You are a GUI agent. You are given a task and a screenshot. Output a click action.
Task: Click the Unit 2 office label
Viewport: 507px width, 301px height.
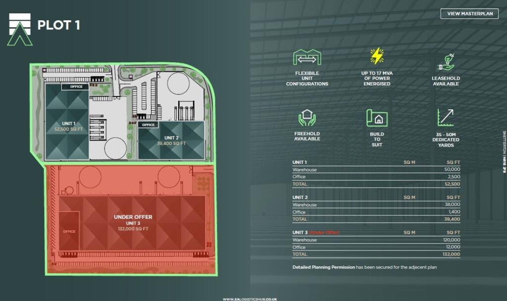pyautogui.click(x=149, y=125)
